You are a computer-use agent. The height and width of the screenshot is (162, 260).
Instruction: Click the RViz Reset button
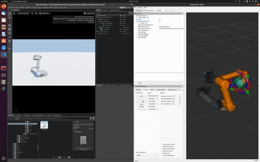[136, 161]
